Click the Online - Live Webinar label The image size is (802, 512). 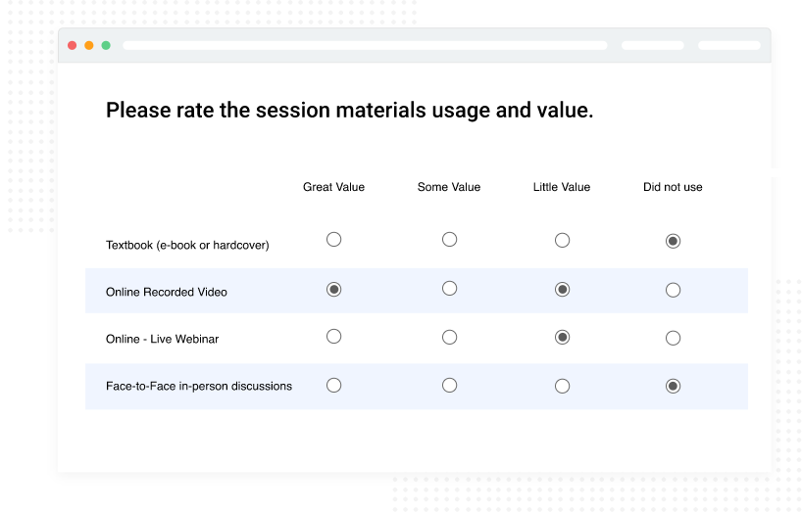(162, 339)
